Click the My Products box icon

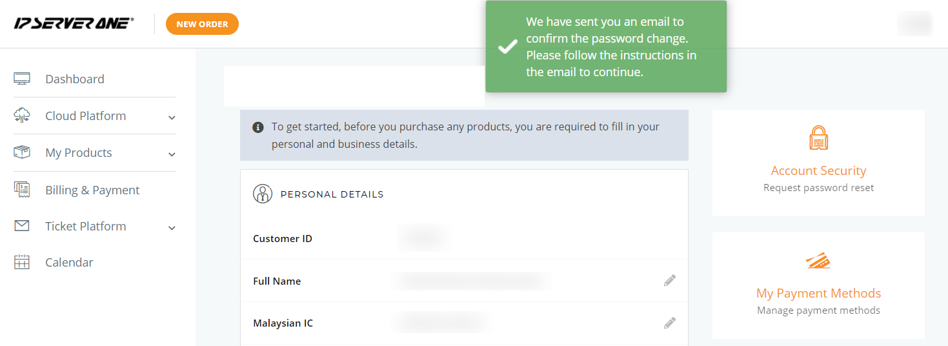[22, 152]
